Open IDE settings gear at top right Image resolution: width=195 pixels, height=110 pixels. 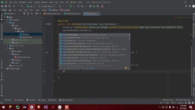click(190, 6)
